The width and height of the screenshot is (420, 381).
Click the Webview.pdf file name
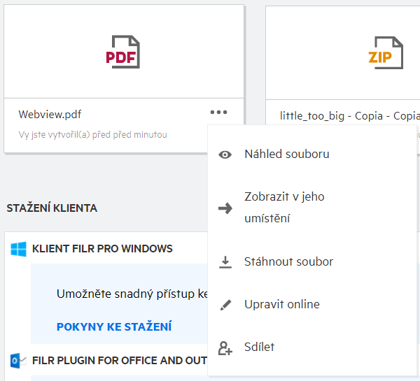tap(50, 115)
